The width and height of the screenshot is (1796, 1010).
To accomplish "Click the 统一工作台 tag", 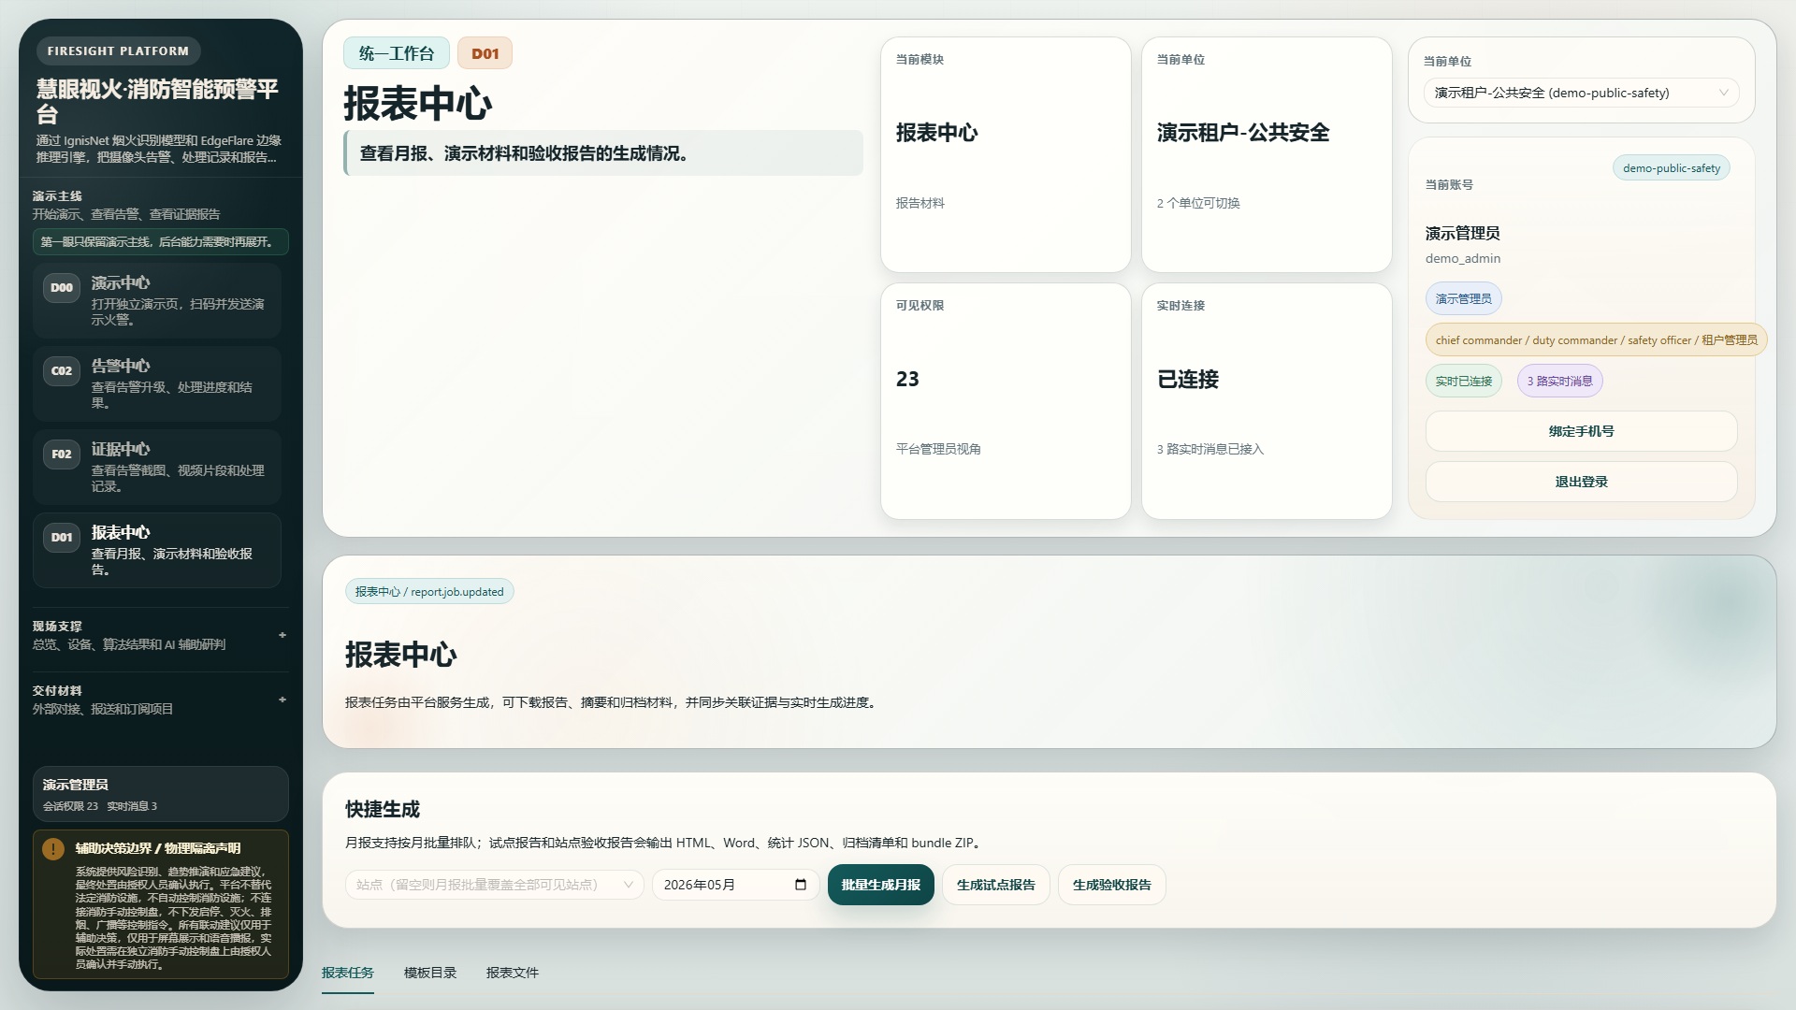I will click(x=397, y=53).
